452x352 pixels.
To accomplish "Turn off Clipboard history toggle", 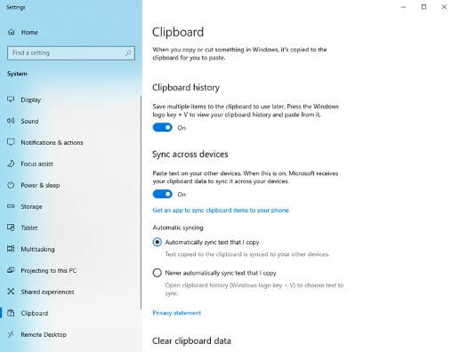I will coord(162,127).
